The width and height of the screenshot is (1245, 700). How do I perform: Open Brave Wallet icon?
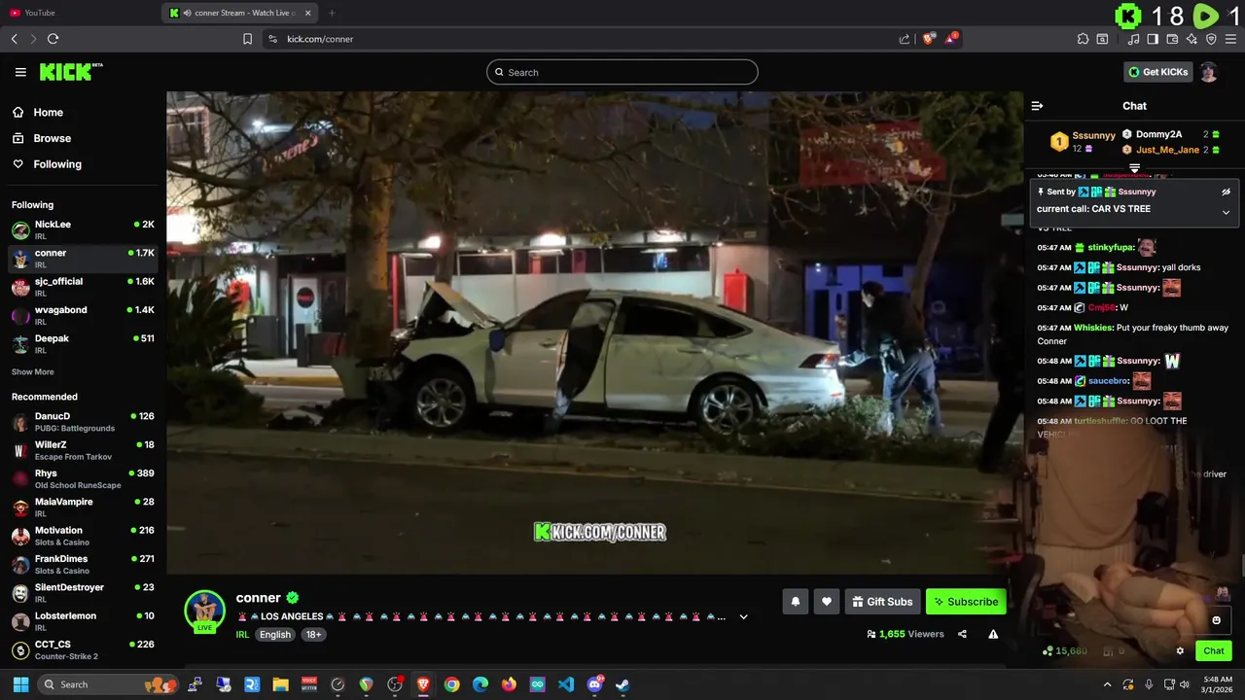[1172, 39]
